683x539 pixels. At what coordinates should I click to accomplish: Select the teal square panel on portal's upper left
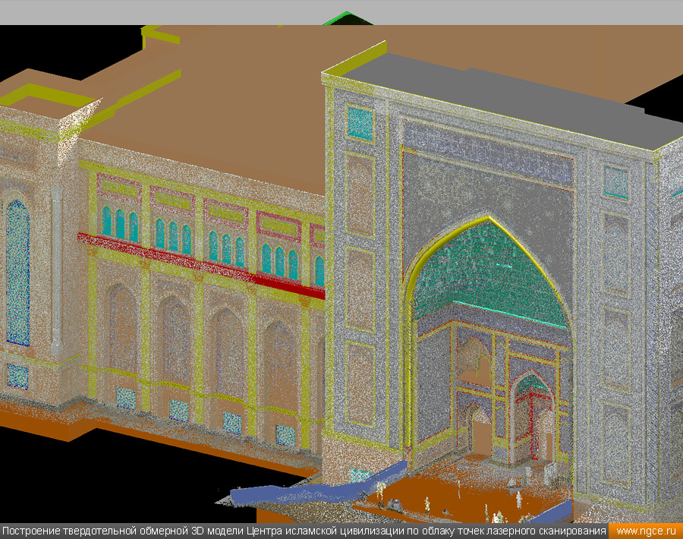coord(360,124)
